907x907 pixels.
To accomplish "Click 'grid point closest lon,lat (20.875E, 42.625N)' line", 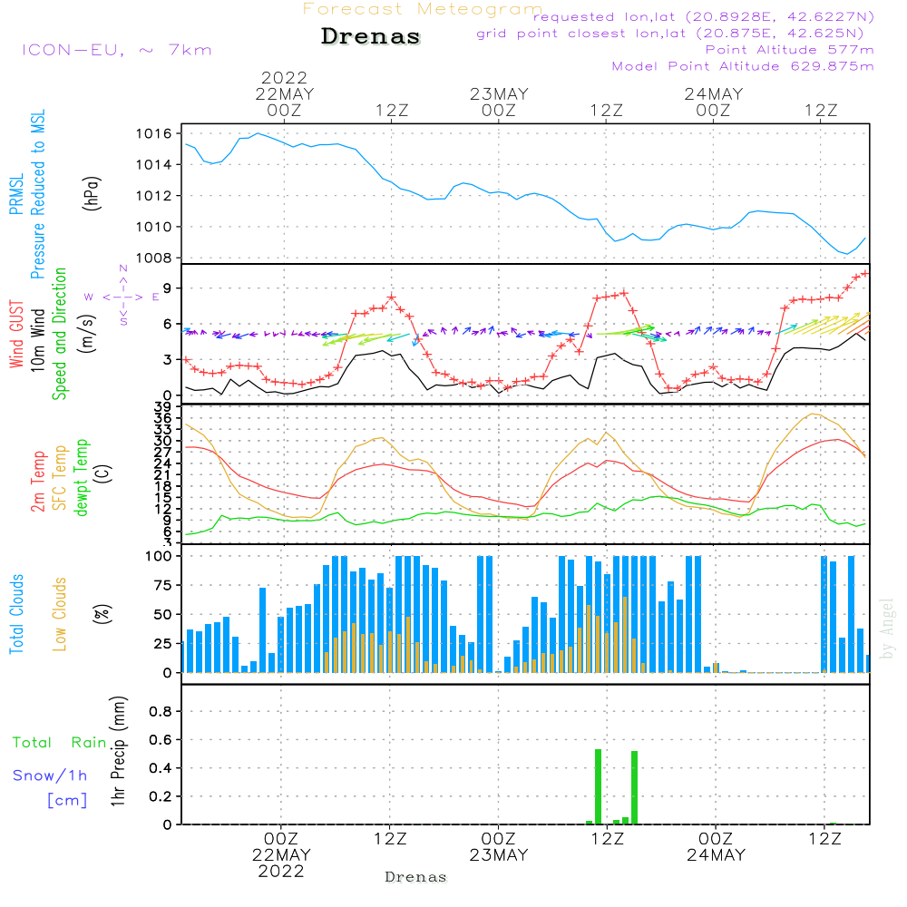I will [x=670, y=34].
